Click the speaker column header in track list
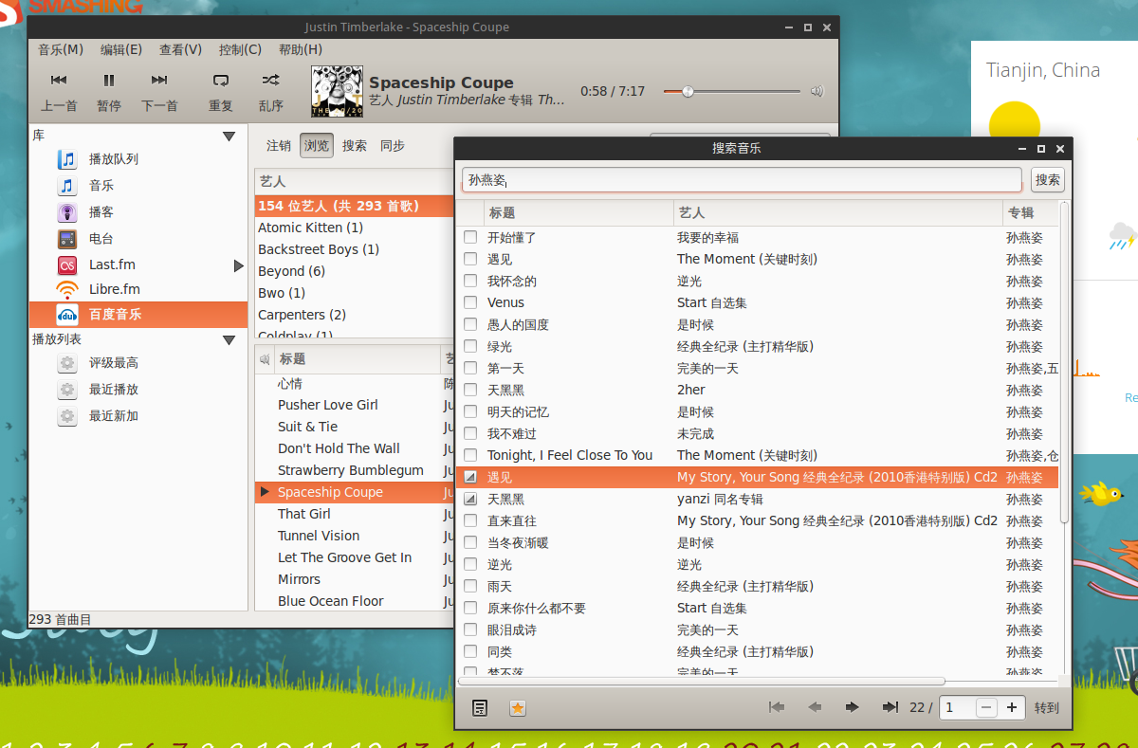Viewport: 1138px width, 748px height. (x=265, y=359)
